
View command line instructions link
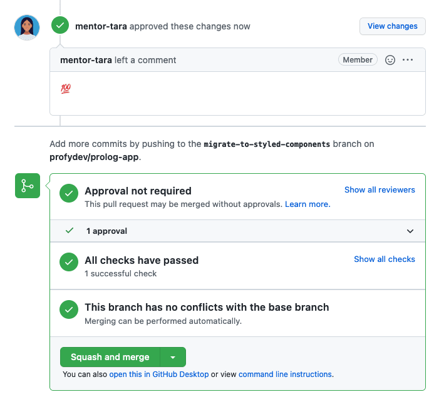(285, 374)
